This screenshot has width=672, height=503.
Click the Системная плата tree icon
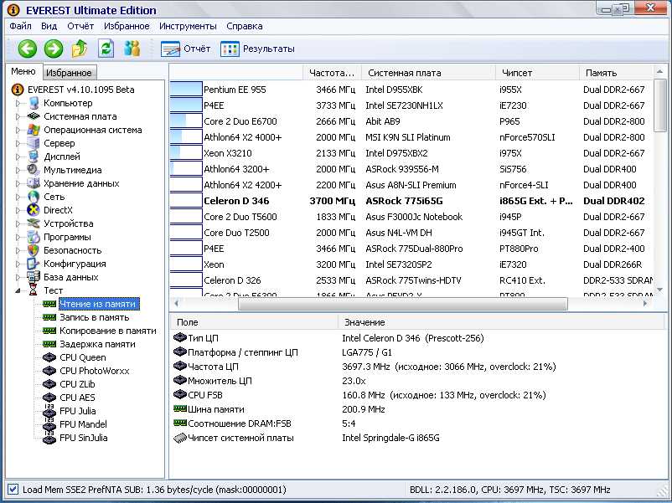coord(34,116)
